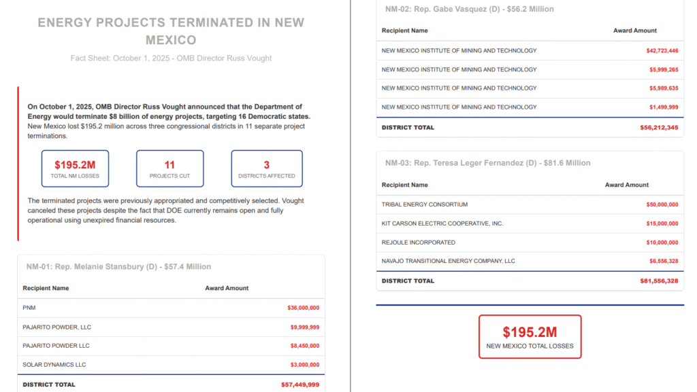Click the 11 Projects Cut card

[x=169, y=168]
